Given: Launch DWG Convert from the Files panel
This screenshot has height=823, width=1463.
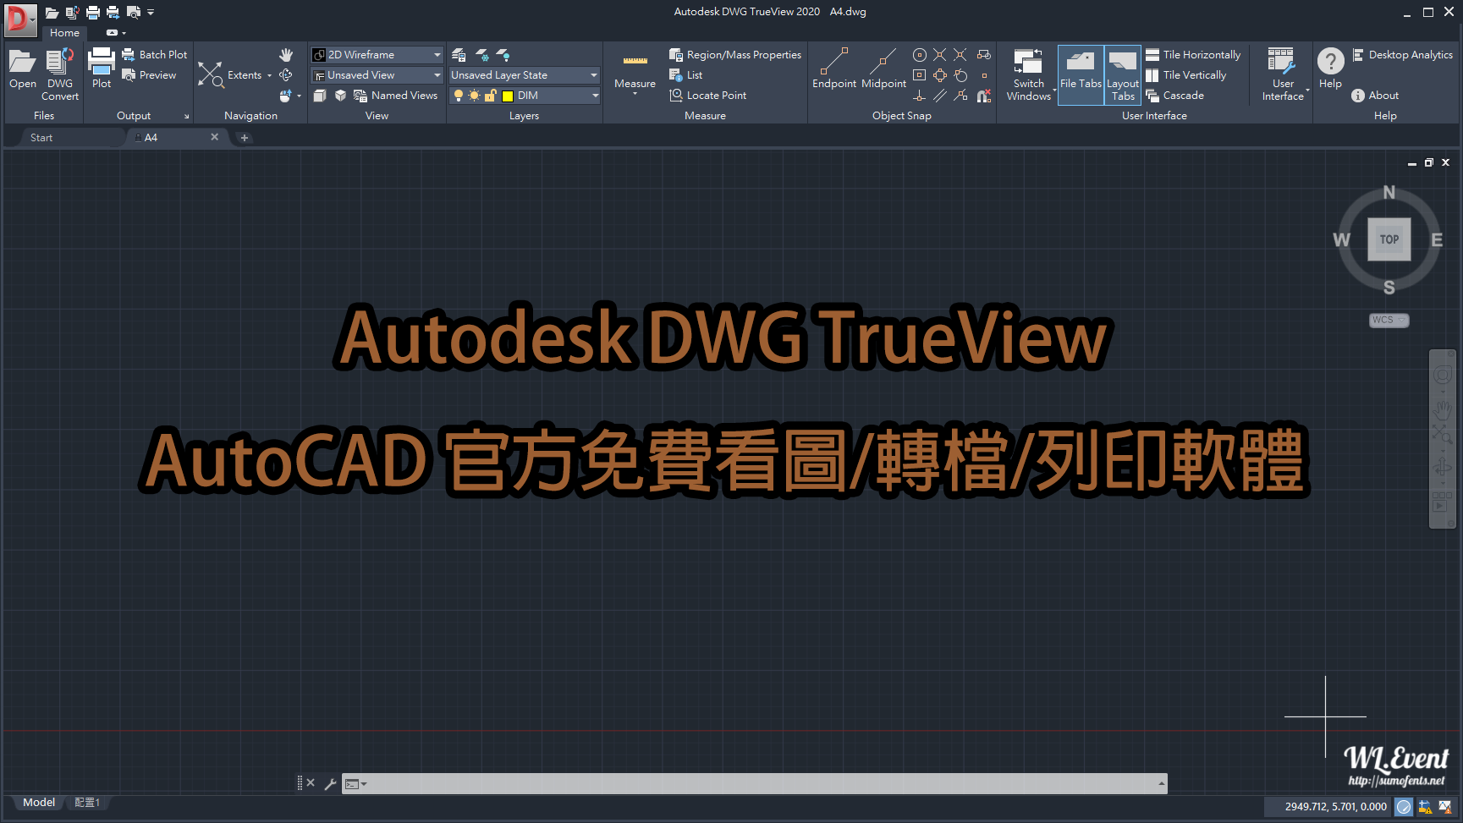Looking at the screenshot, I should tap(60, 74).
